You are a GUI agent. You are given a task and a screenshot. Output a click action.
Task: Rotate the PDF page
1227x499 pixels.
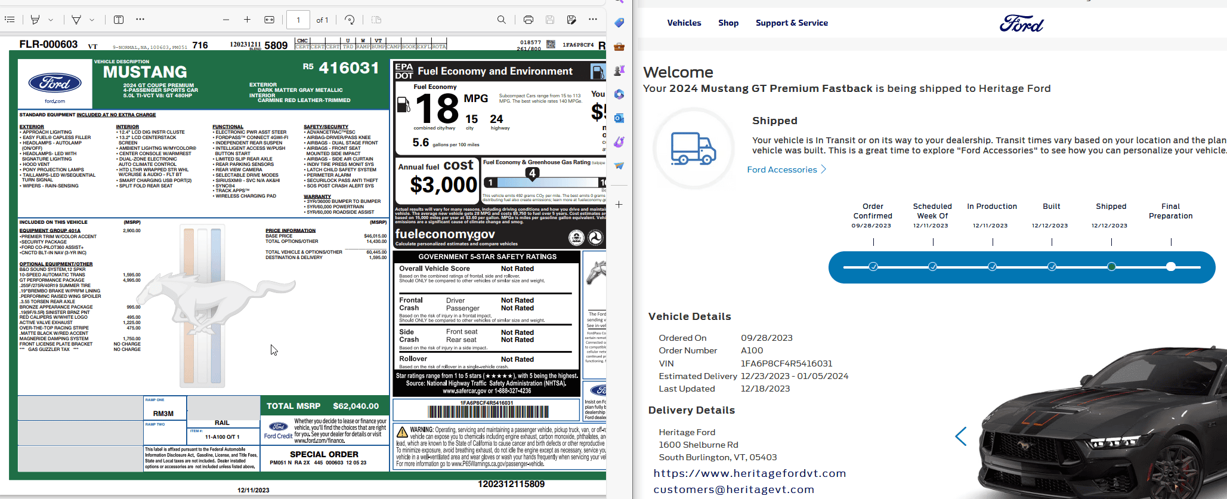tap(350, 20)
